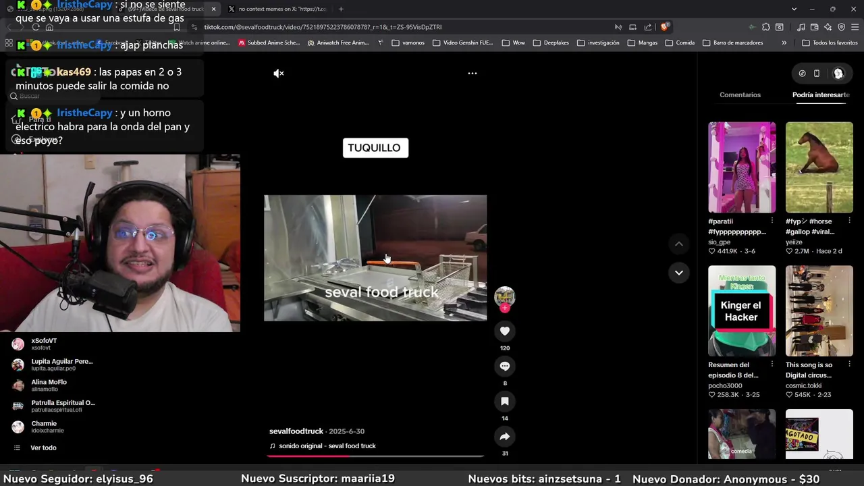Open Todos los favoritos folder
This screenshot has width=864, height=486.
coord(830,43)
